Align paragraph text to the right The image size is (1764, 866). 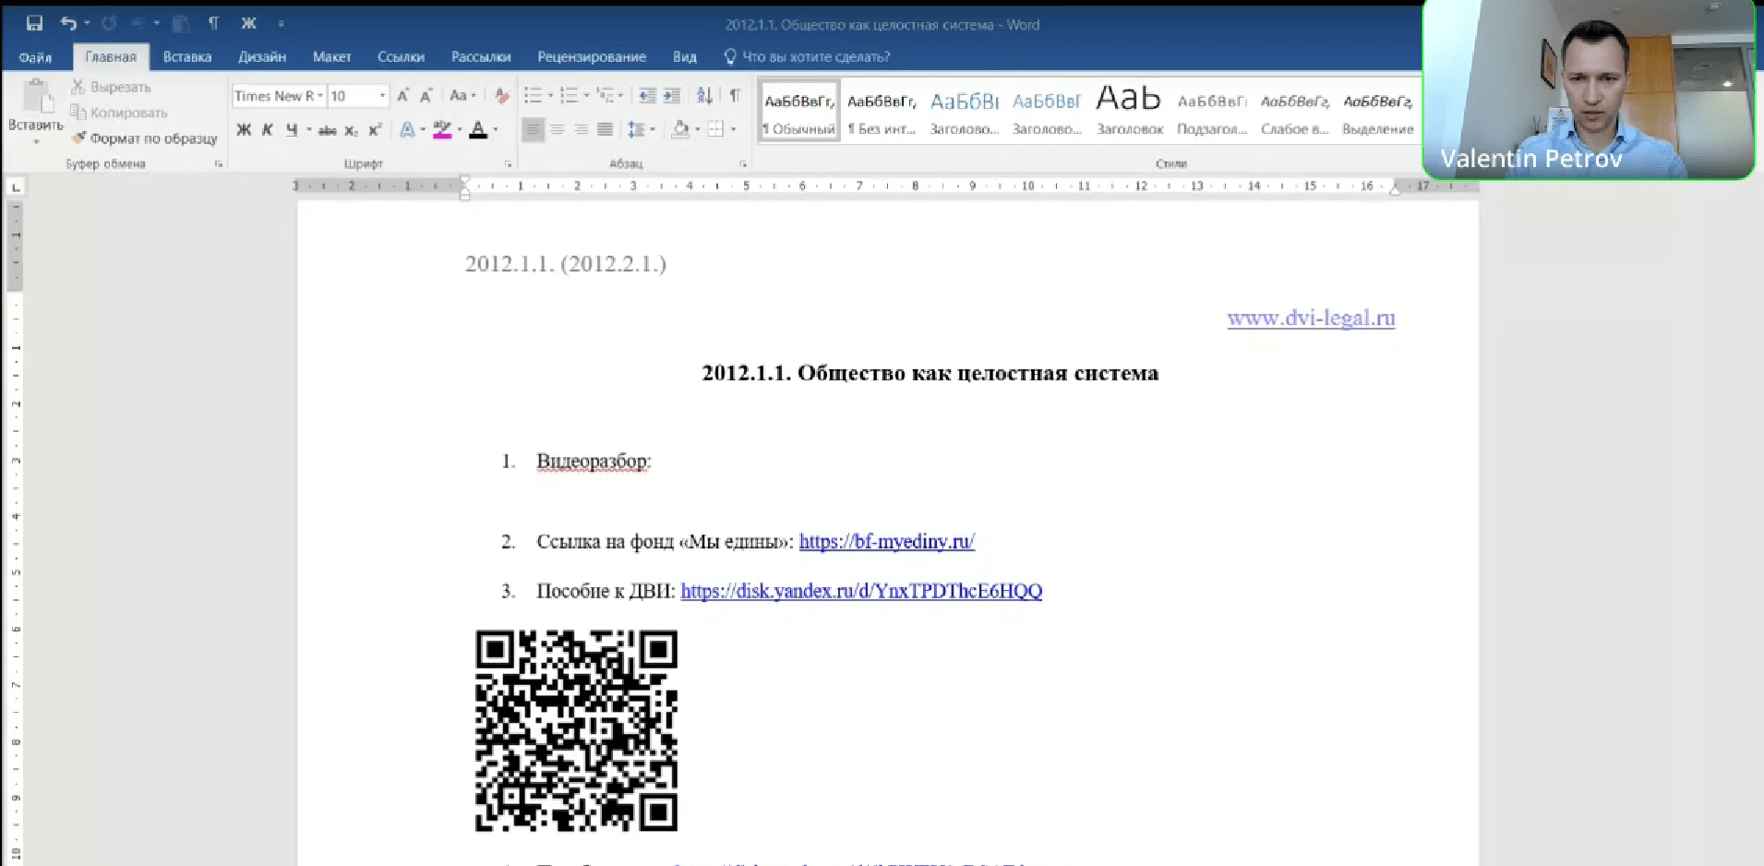[581, 130]
